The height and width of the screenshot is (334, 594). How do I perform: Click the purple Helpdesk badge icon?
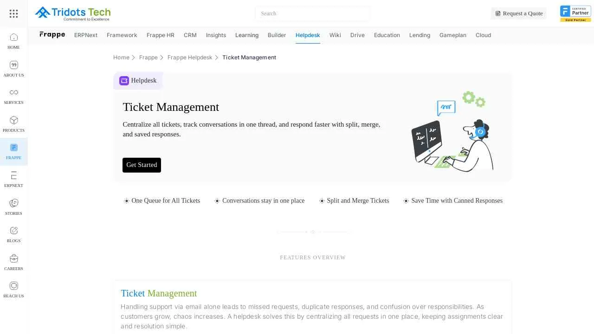(124, 81)
